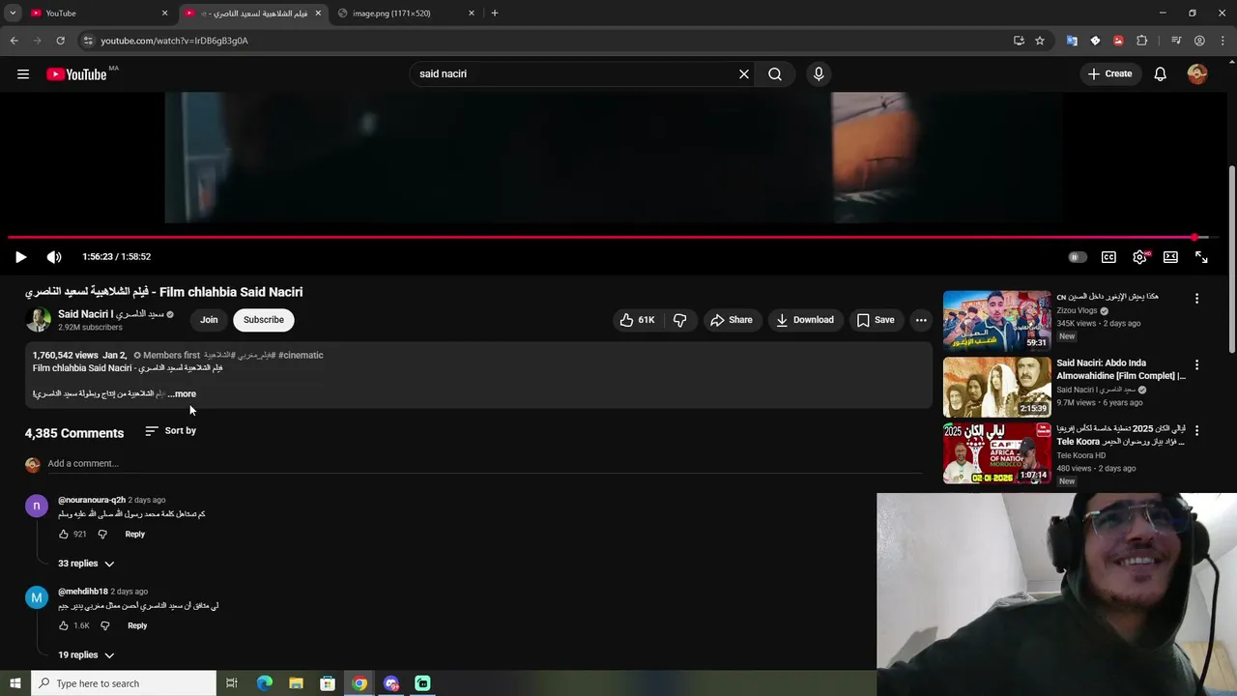
Task: Close the image.png browser tab
Action: click(472, 14)
